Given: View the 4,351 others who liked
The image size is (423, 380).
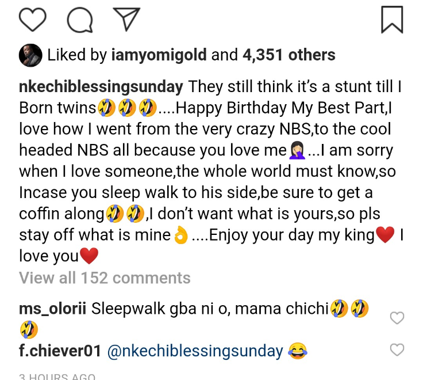Looking at the screenshot, I should click(289, 55).
